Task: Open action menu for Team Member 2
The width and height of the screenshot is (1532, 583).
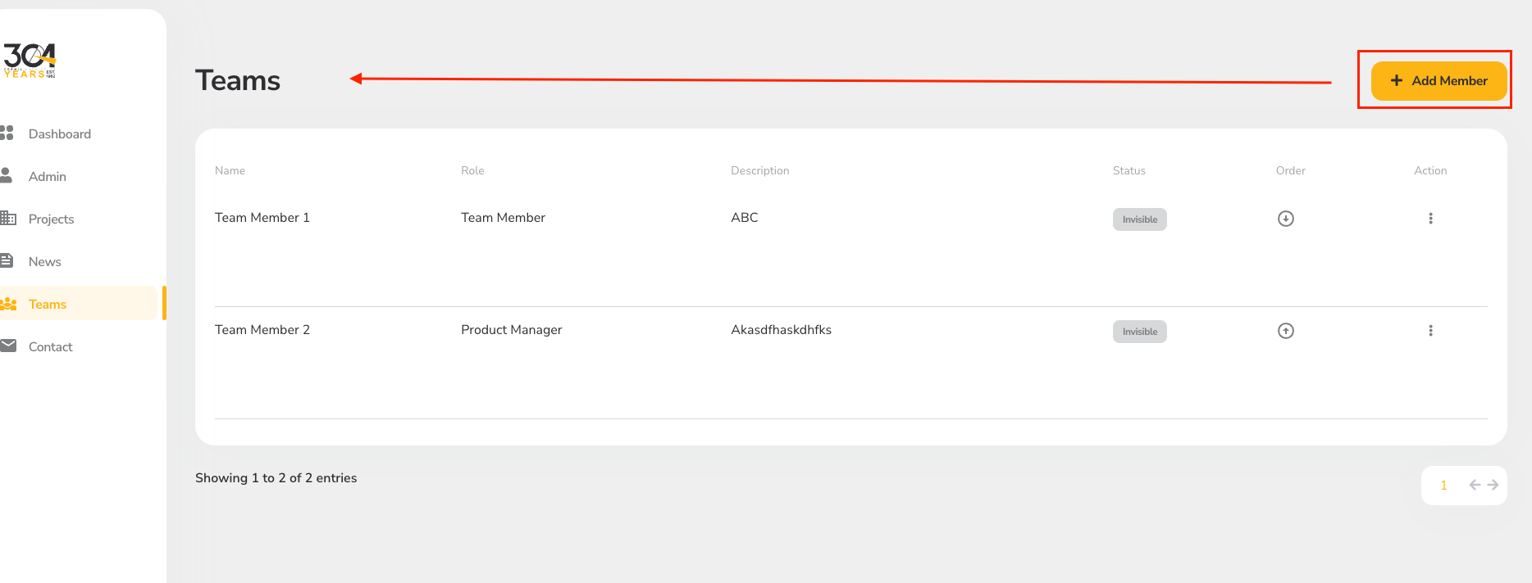Action: click(x=1430, y=331)
